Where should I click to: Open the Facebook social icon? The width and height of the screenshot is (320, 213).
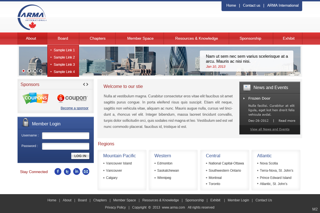point(58,171)
